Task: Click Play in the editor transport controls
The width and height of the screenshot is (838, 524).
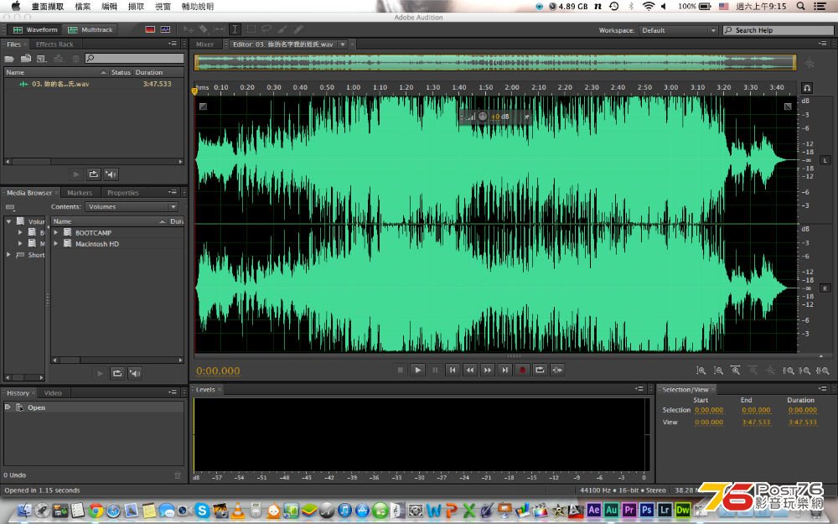Action: pyautogui.click(x=417, y=370)
